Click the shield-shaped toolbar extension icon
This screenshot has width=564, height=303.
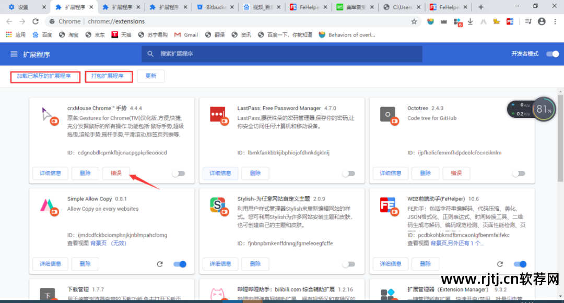pos(430,21)
